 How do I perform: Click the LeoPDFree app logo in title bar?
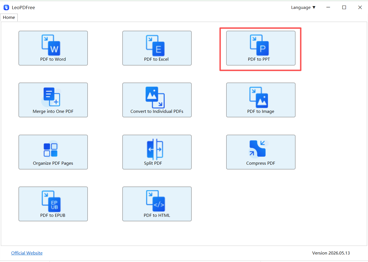coord(6,7)
